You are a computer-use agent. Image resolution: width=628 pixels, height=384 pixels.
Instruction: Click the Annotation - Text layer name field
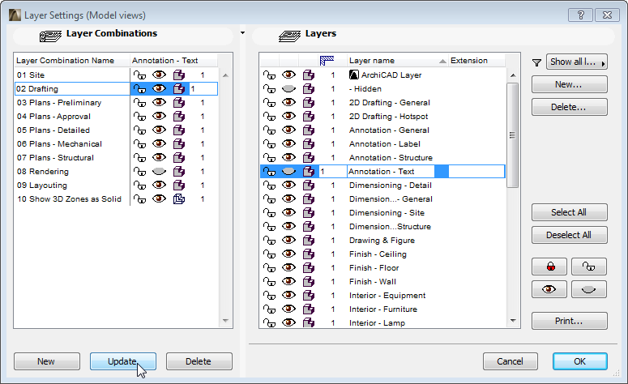[391, 172]
